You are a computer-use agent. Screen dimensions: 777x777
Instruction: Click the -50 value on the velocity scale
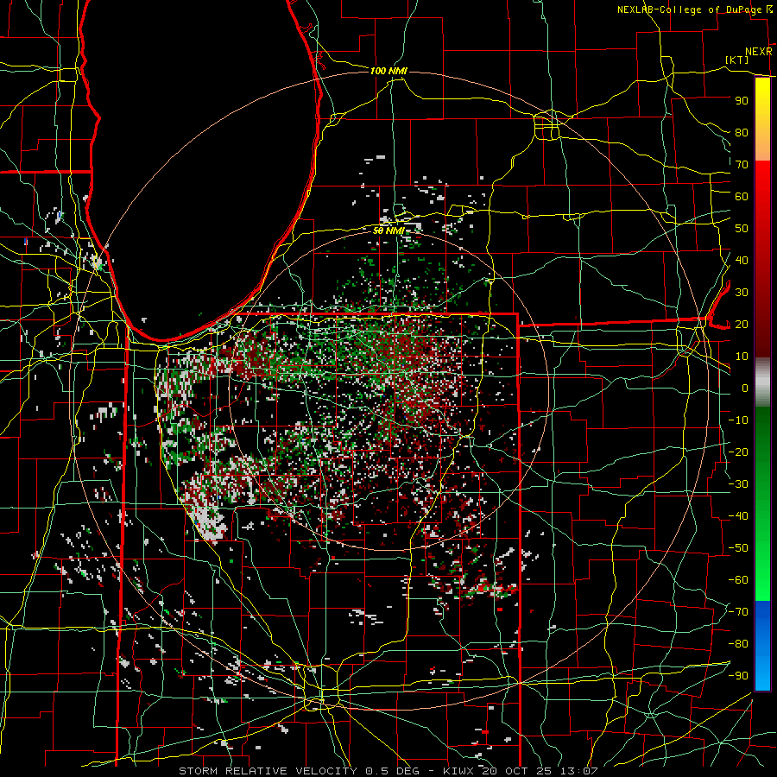tap(738, 548)
